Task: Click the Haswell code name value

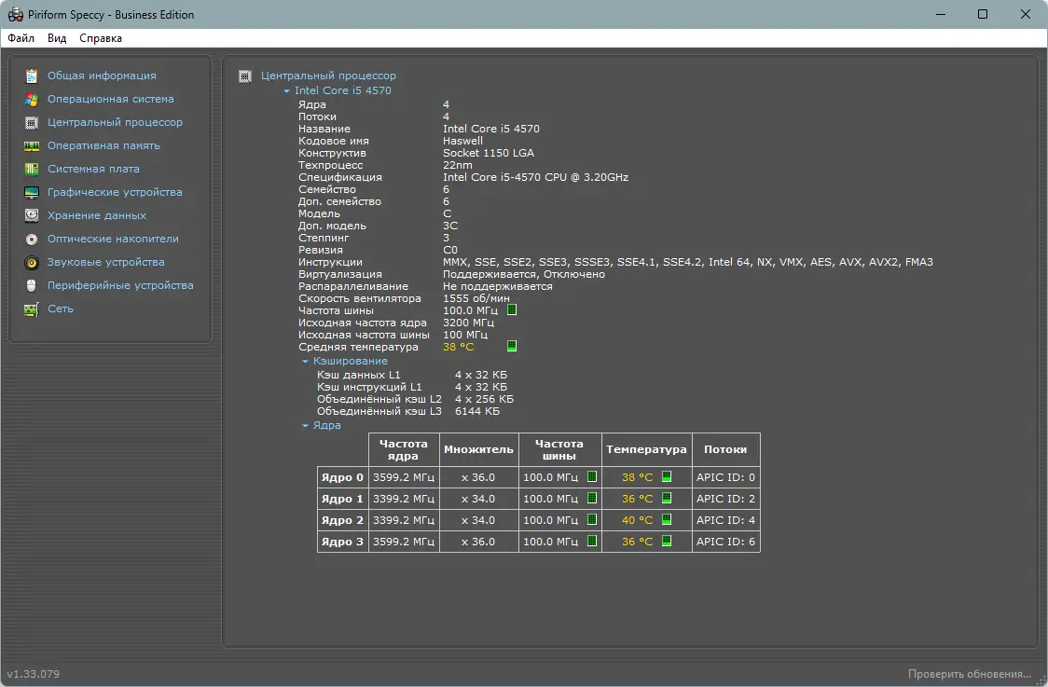Action: [x=462, y=141]
